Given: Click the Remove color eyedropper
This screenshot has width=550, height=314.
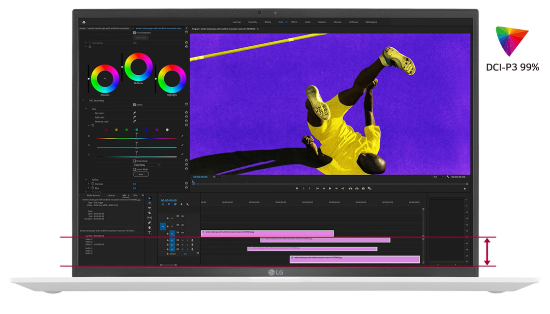Looking at the screenshot, I should pyautogui.click(x=134, y=122).
